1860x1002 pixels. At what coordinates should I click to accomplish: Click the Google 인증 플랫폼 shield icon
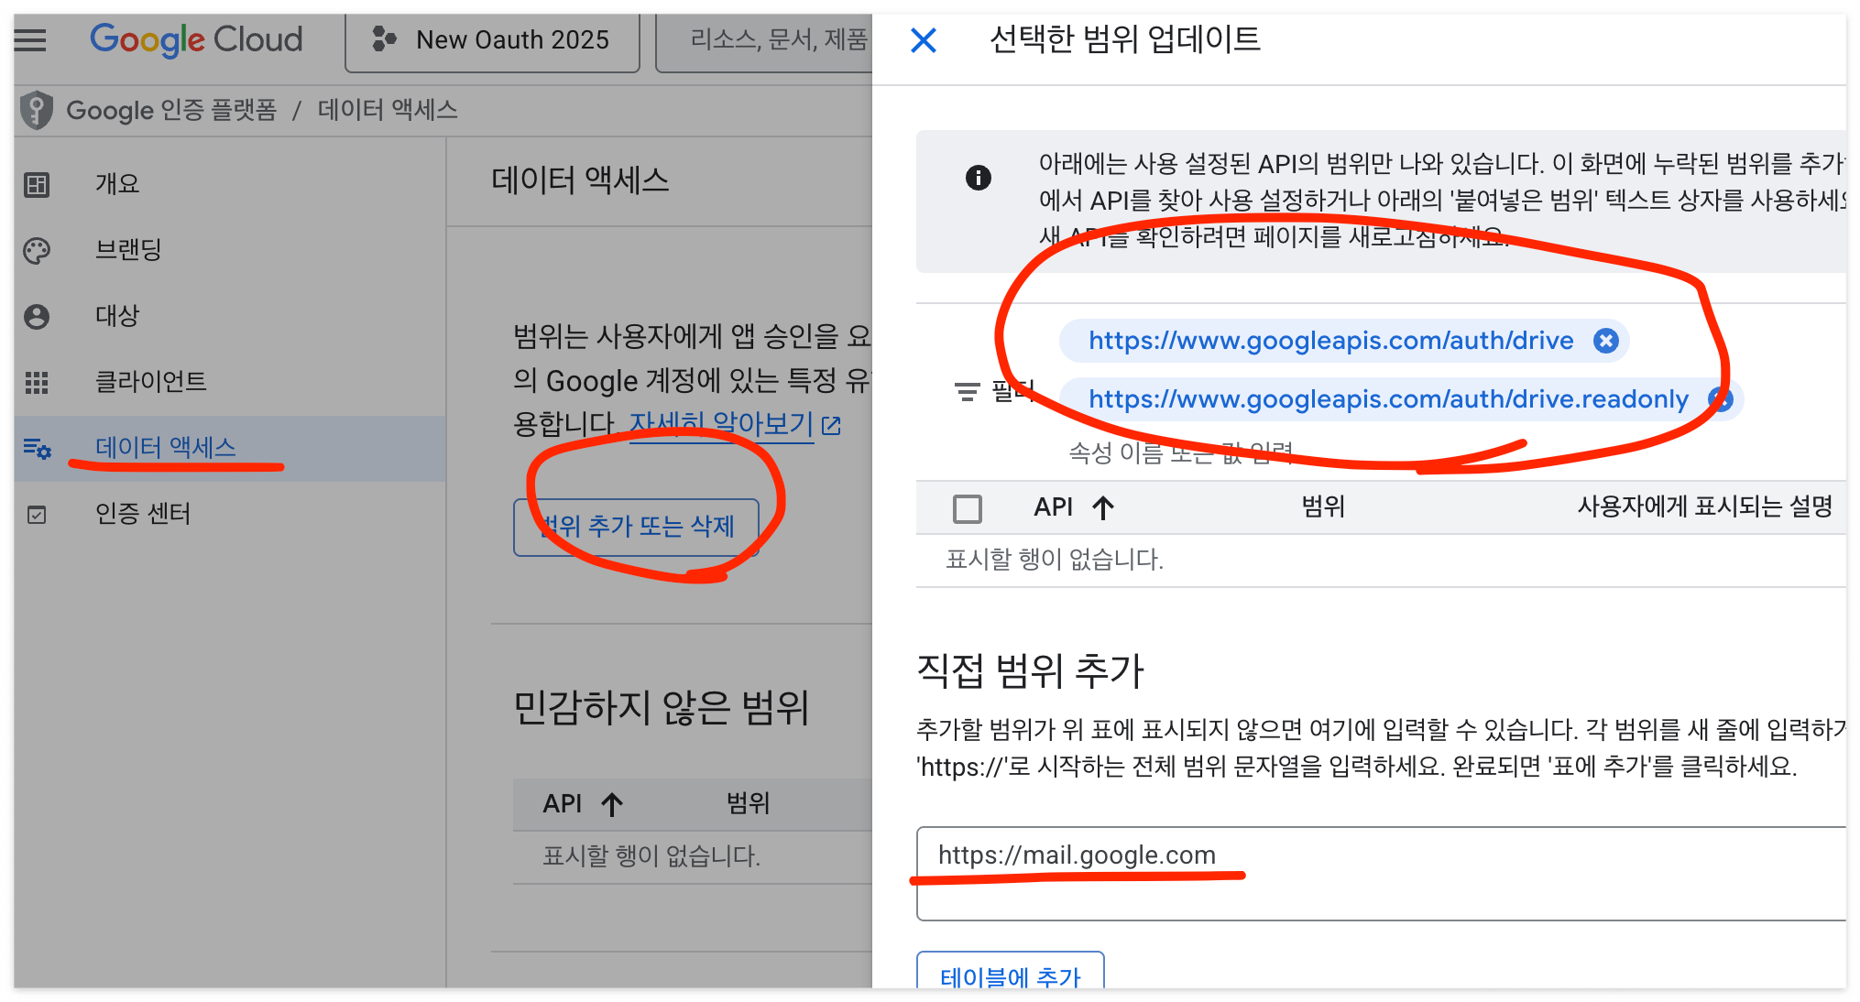37,110
